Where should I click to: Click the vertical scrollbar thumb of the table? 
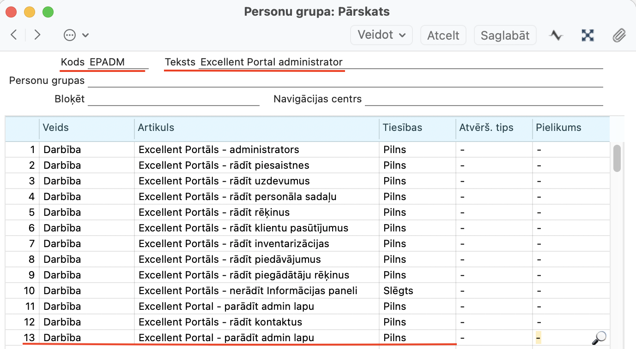[x=617, y=158]
